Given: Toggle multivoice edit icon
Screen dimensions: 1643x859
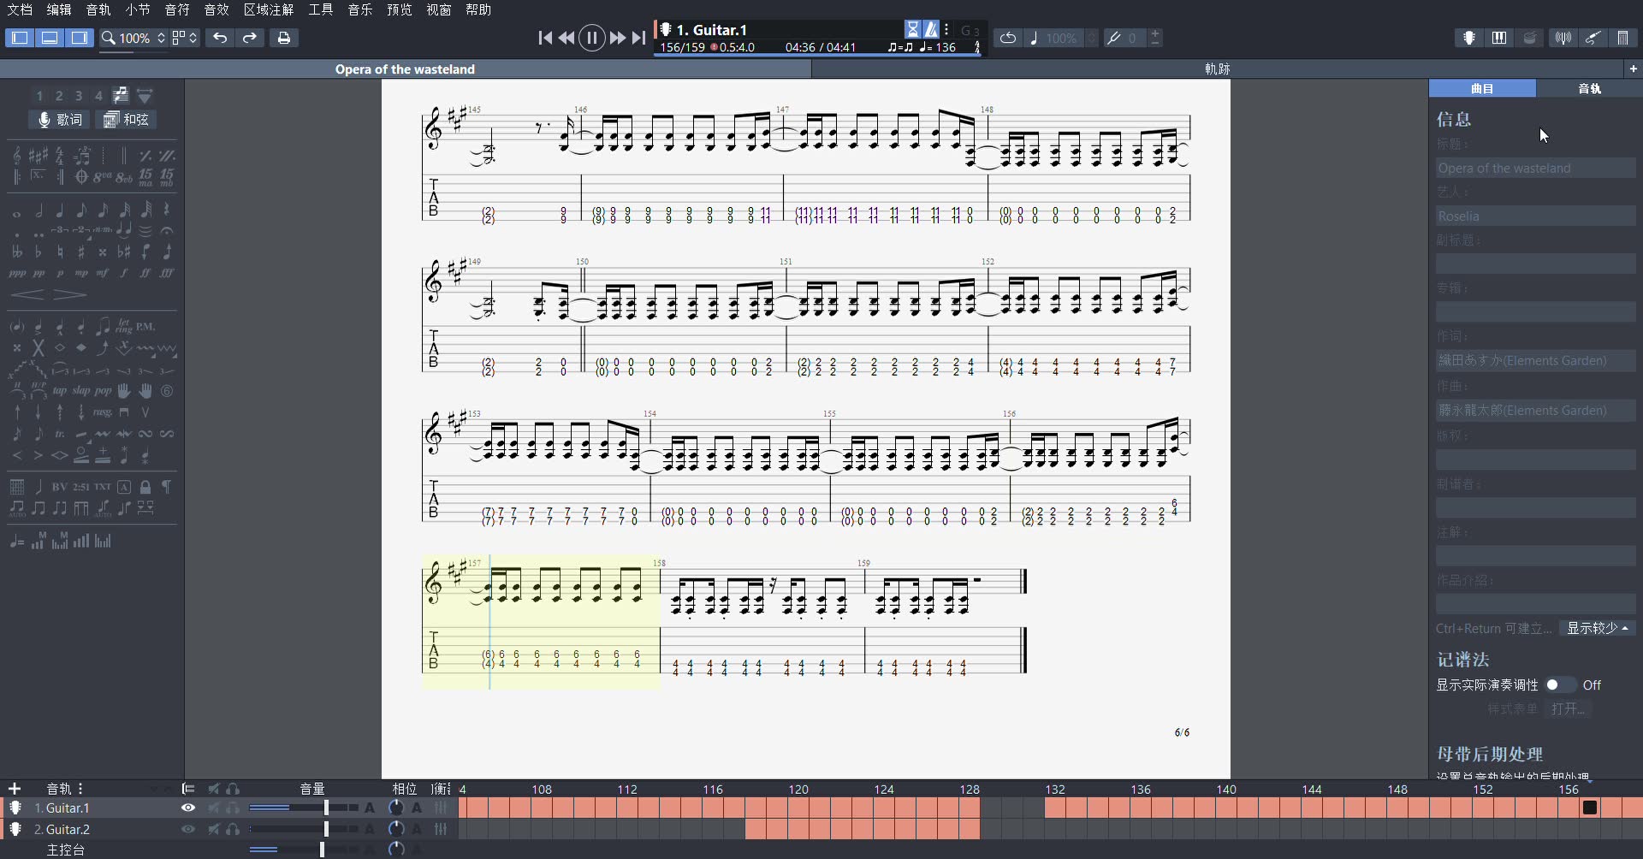Looking at the screenshot, I should pyautogui.click(x=121, y=95).
